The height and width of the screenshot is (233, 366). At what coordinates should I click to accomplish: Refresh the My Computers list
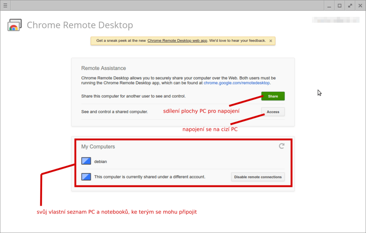click(x=282, y=146)
